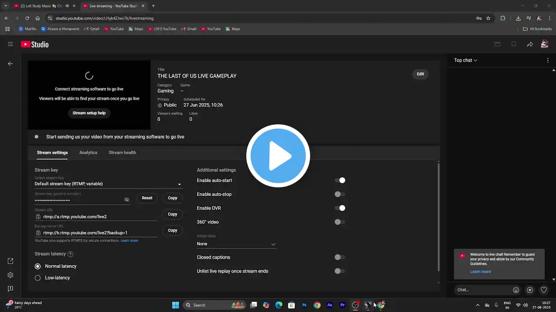
Task: Click the Edit button for stream details
Action: coord(420,74)
